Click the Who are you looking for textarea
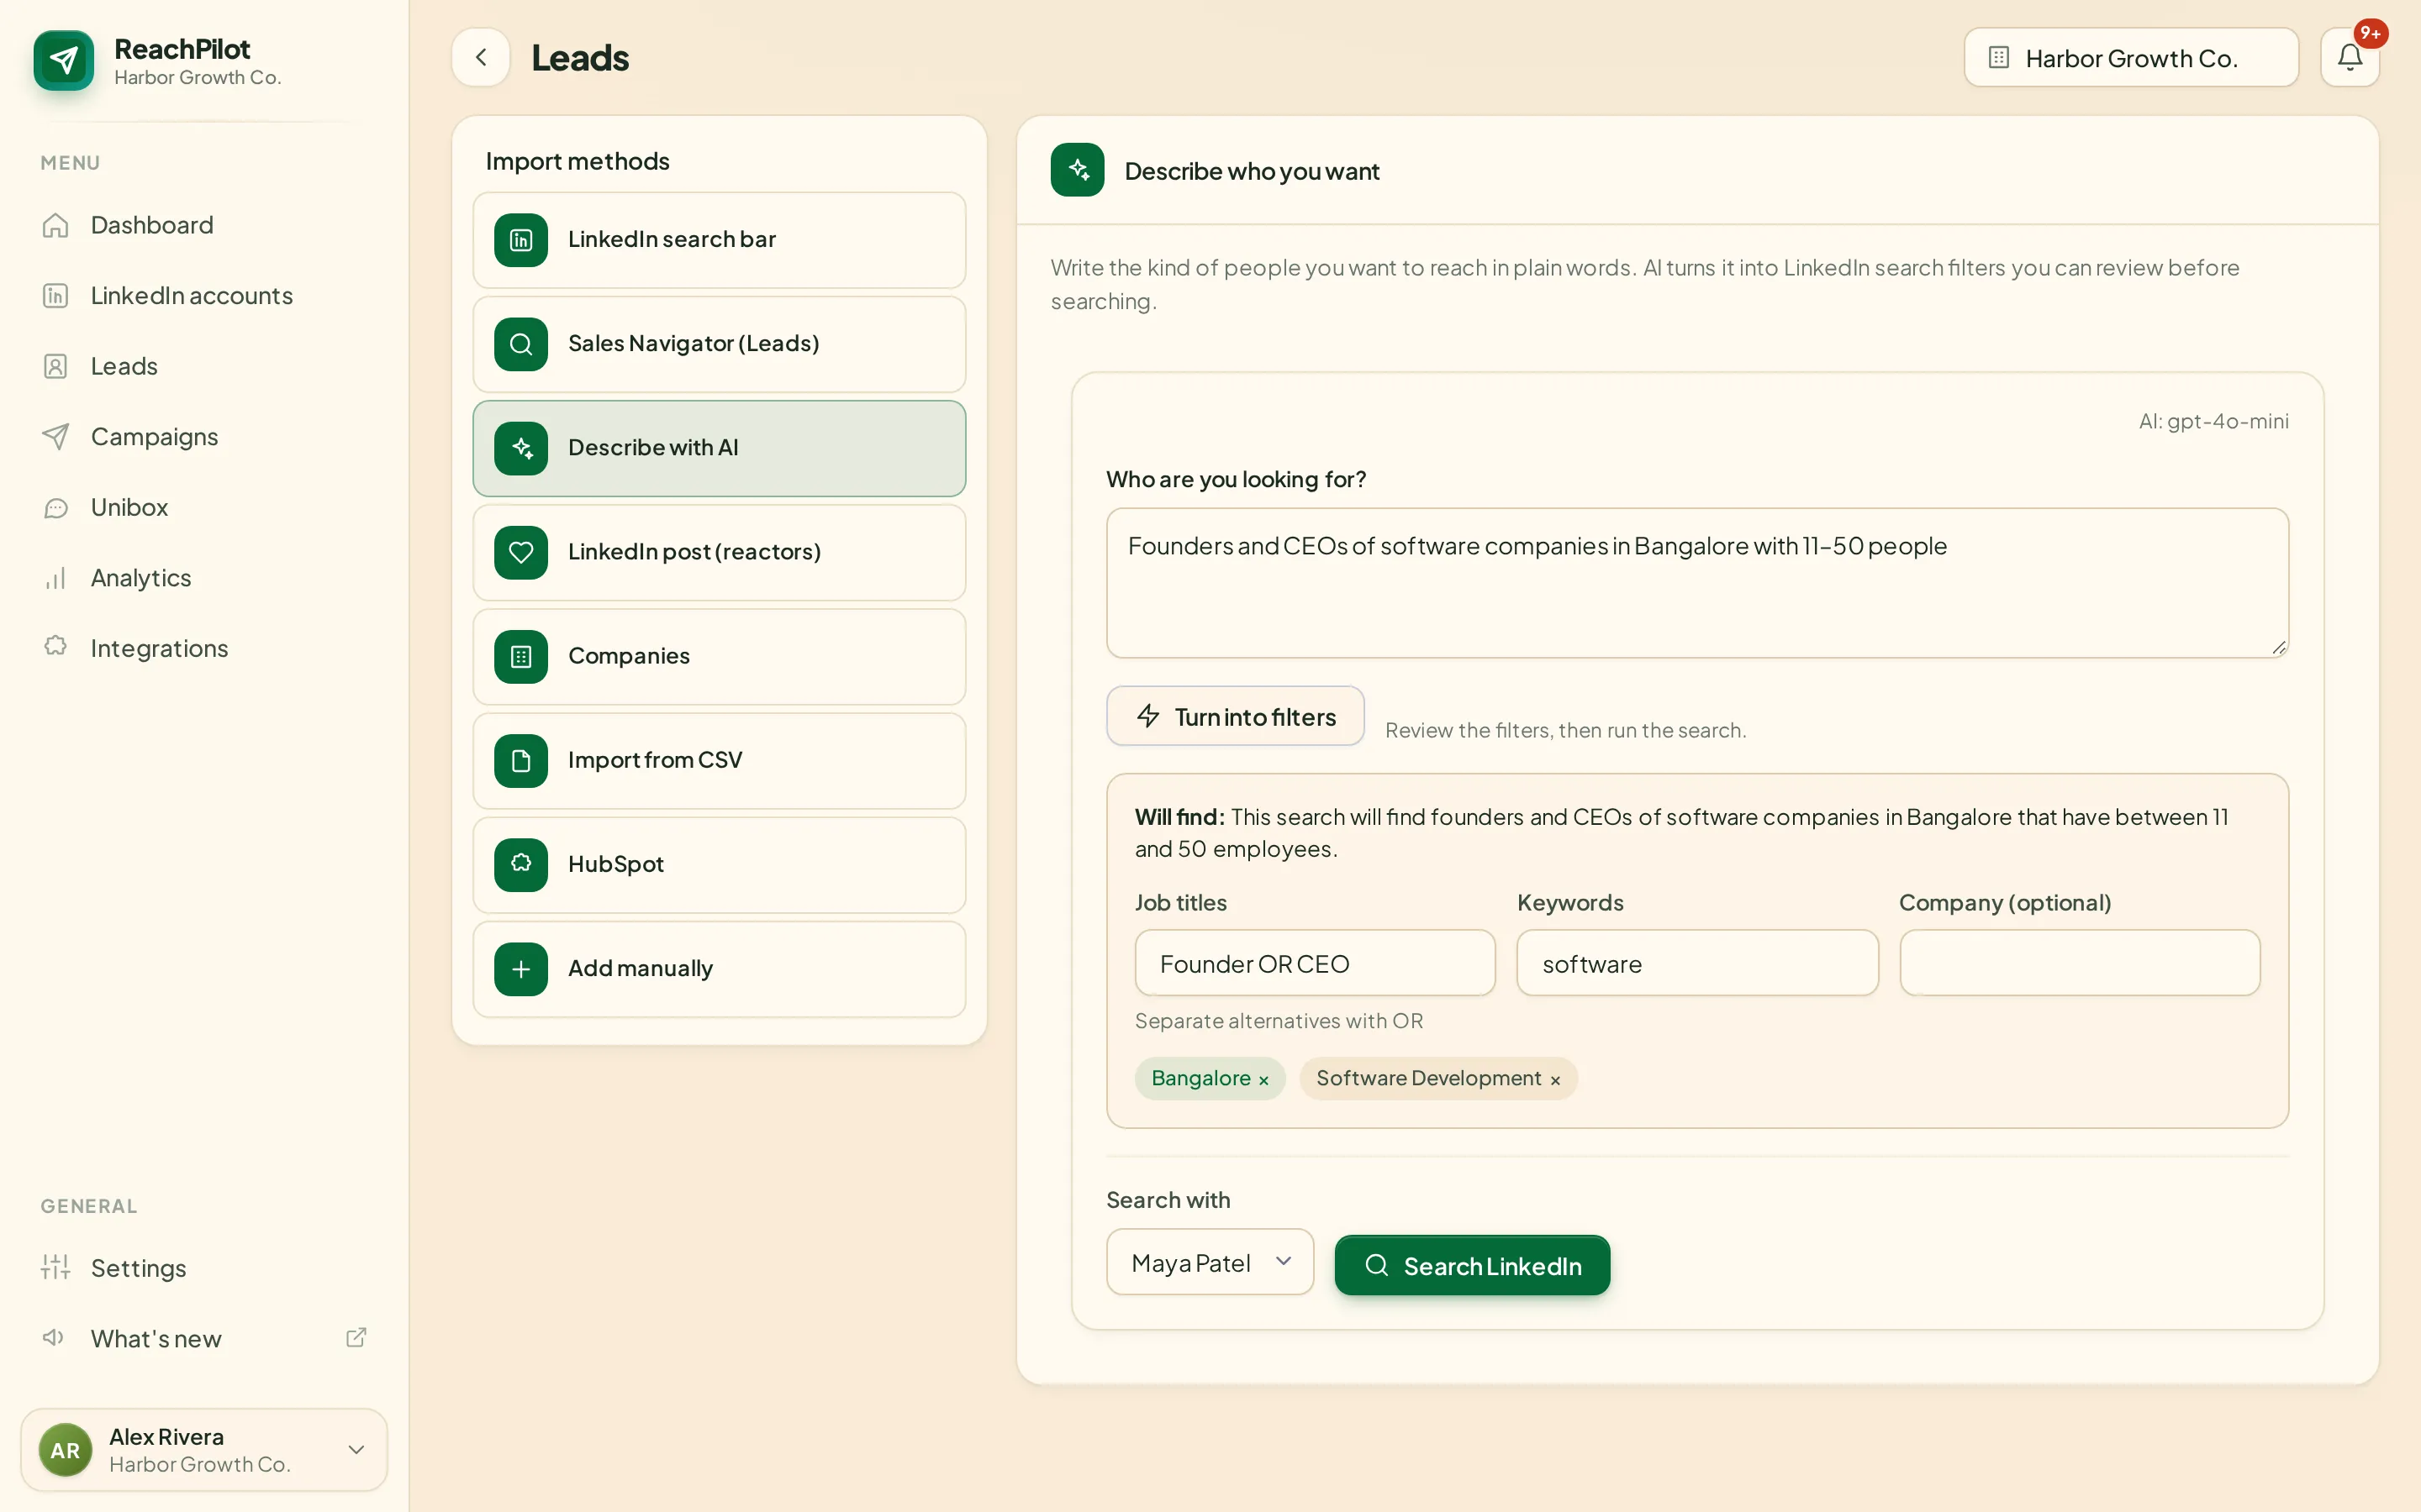2421x1512 pixels. pos(1696,583)
